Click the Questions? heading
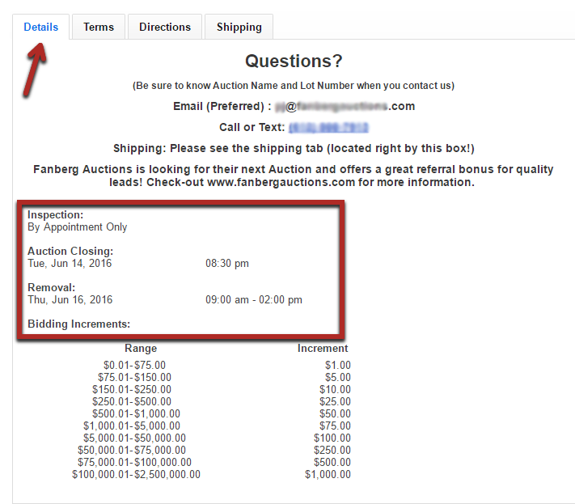Viewport: 575px width, 504px height. 294,61
